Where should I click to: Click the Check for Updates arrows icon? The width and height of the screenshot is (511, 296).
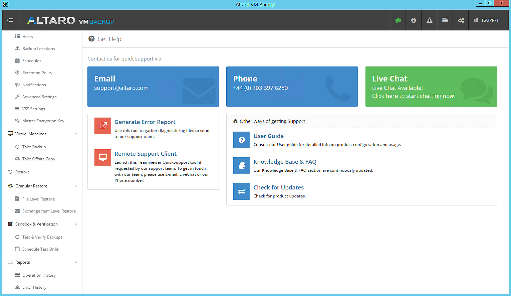[242, 191]
